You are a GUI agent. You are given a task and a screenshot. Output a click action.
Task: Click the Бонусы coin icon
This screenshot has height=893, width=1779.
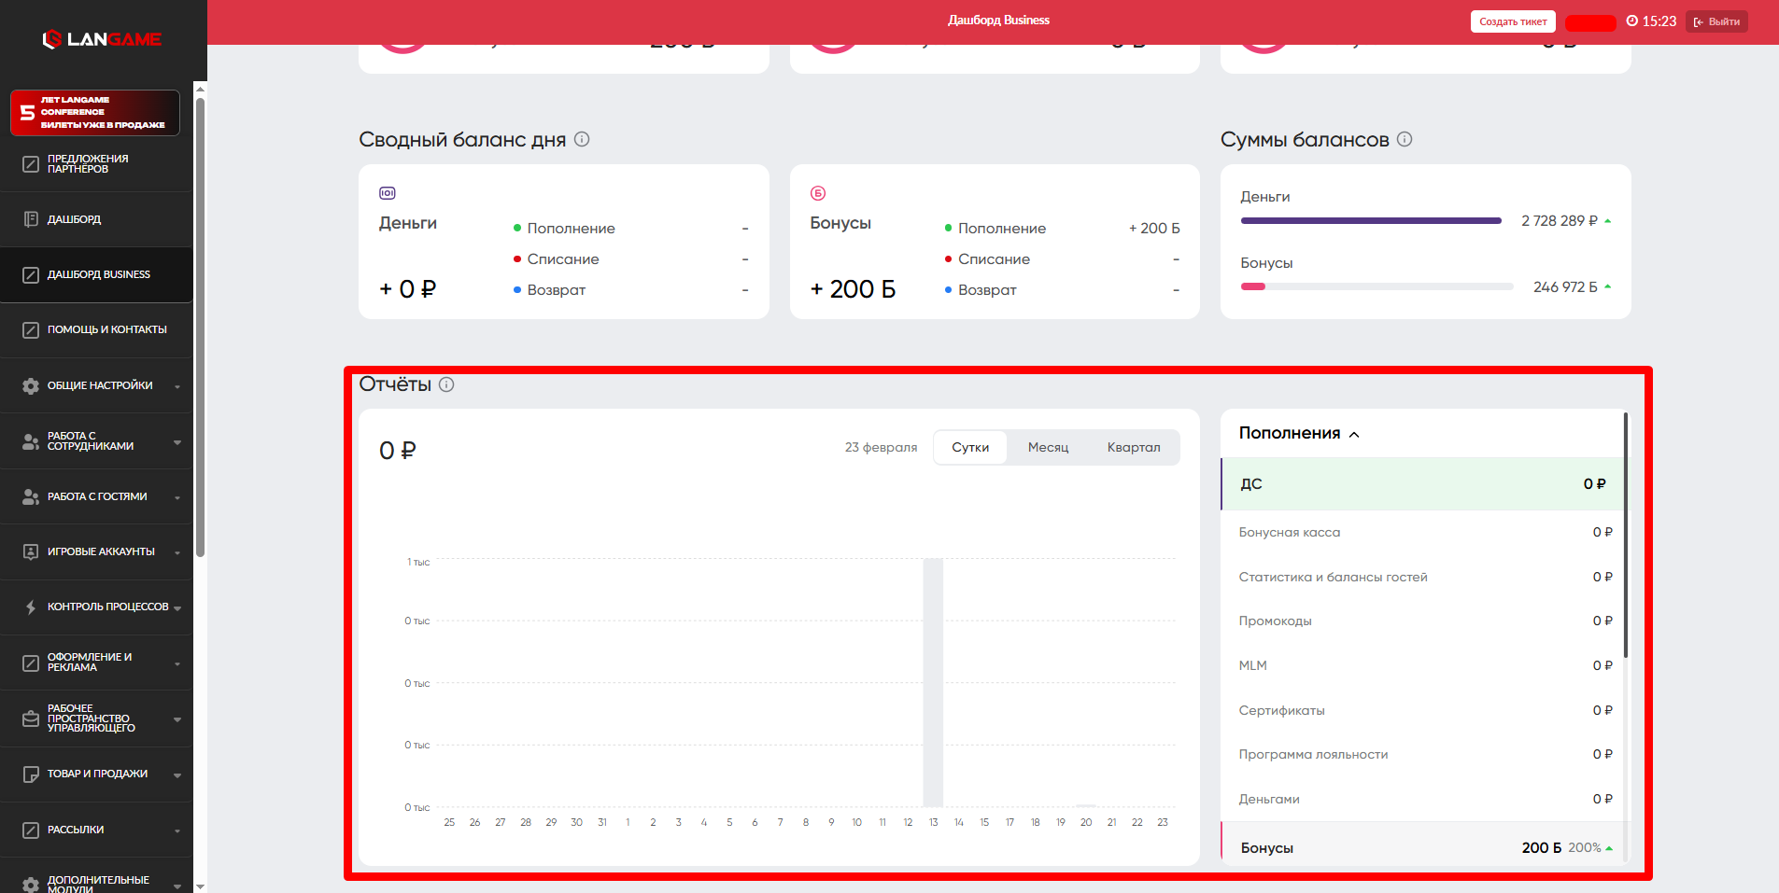pos(818,193)
